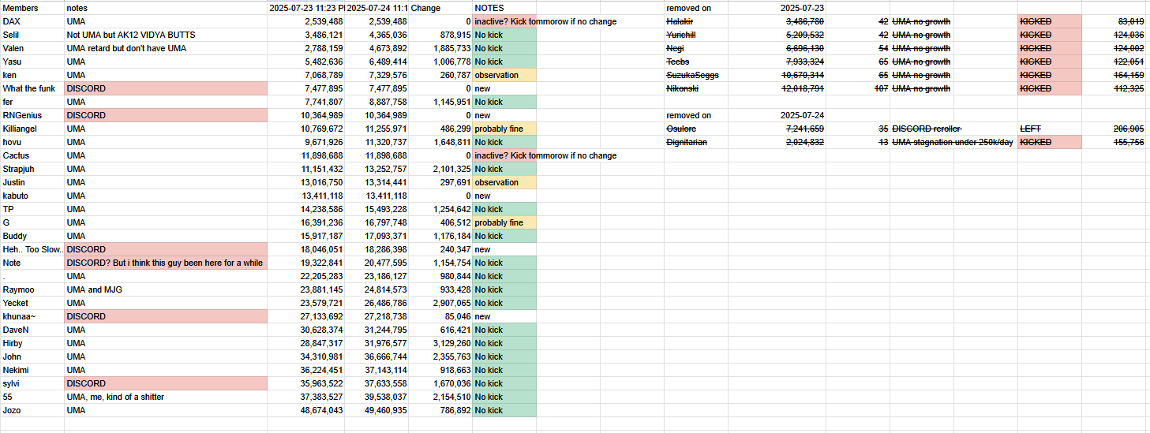1150x433 pixels.
Task: Select struck value 206,905 in Osulore row
Action: pyautogui.click(x=1113, y=129)
